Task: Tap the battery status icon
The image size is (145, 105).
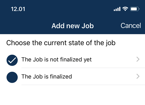Action: pos(135,9)
